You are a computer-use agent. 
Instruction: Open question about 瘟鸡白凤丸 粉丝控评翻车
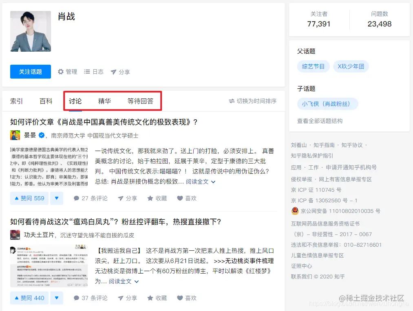[x=116, y=221]
